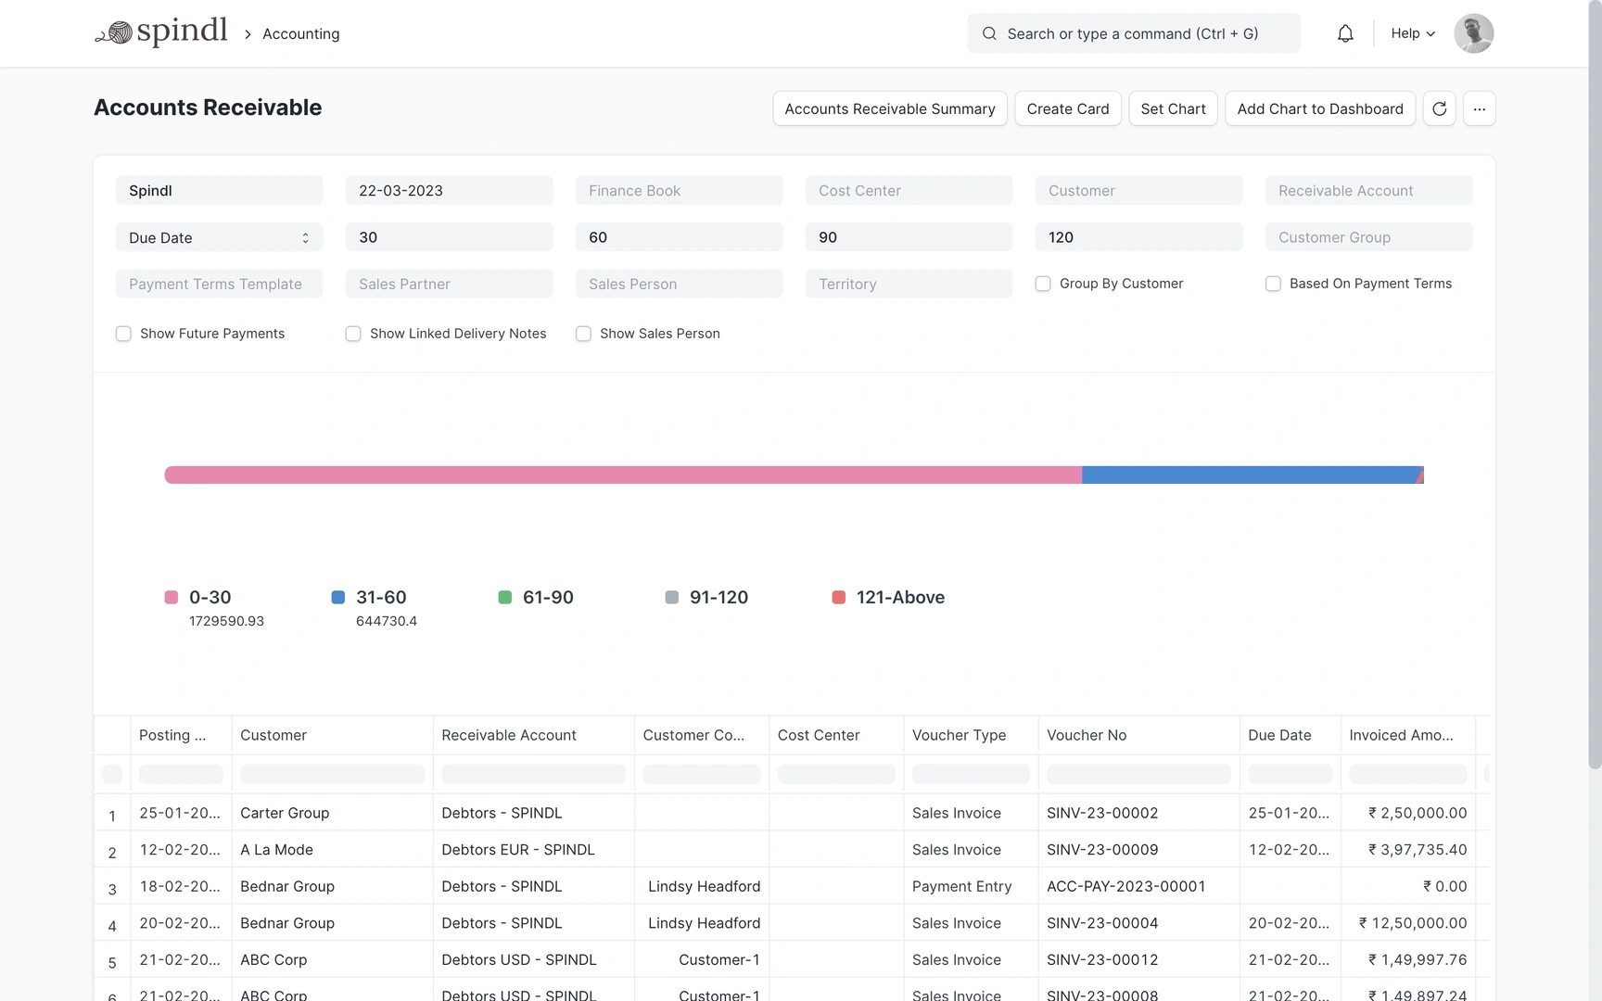Click Add Chart to Dashboard button
The width and height of the screenshot is (1602, 1001).
1319,108
